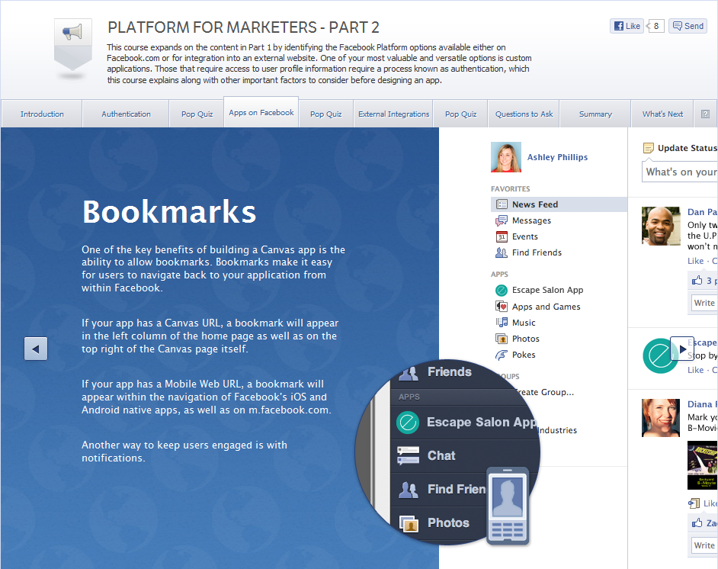Open the Summary tab
Viewport: 718px width, 569px height.
click(595, 114)
